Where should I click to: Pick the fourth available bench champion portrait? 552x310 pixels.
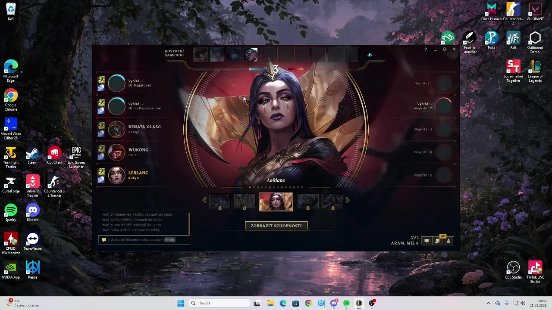click(251, 55)
